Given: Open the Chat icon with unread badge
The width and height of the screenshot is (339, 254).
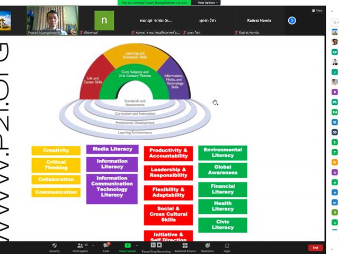Looking at the screenshot, I should click(x=106, y=246).
